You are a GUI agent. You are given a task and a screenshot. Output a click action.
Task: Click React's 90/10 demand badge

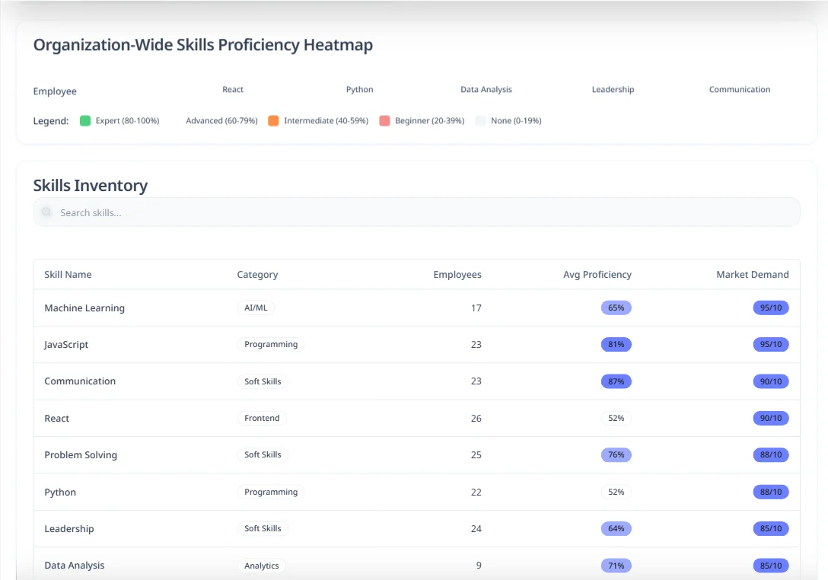(x=771, y=418)
